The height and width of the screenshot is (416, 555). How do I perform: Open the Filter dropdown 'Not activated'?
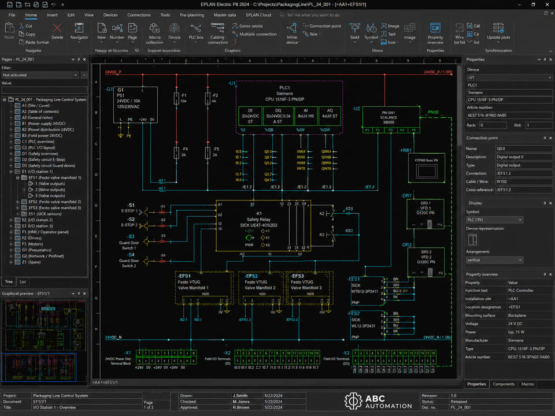pos(40,75)
